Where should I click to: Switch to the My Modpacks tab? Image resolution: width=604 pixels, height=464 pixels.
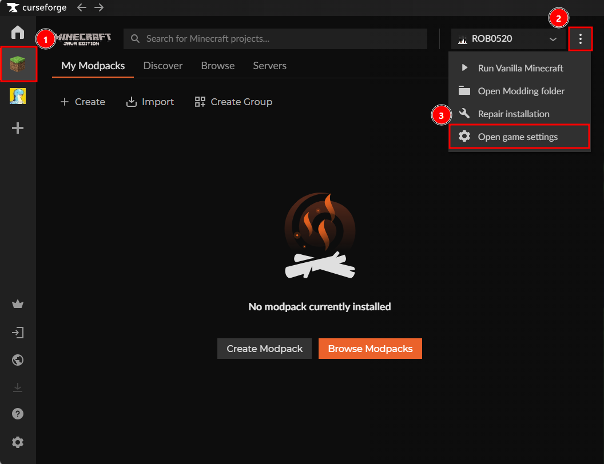(93, 66)
